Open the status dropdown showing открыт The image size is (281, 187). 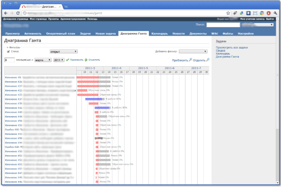(64, 52)
